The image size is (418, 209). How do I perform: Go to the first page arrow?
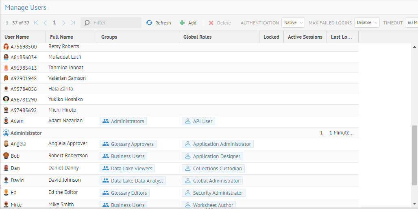(x=36, y=23)
